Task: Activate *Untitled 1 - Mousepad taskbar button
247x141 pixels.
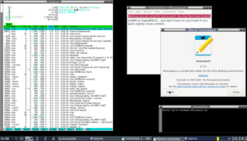Action: tap(136, 139)
